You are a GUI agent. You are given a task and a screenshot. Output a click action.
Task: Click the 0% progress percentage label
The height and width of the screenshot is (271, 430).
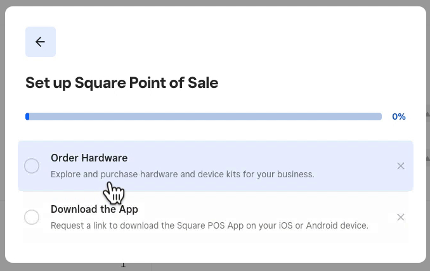(399, 117)
